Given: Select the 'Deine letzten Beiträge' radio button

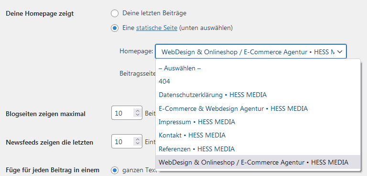Looking at the screenshot, I should point(115,13).
